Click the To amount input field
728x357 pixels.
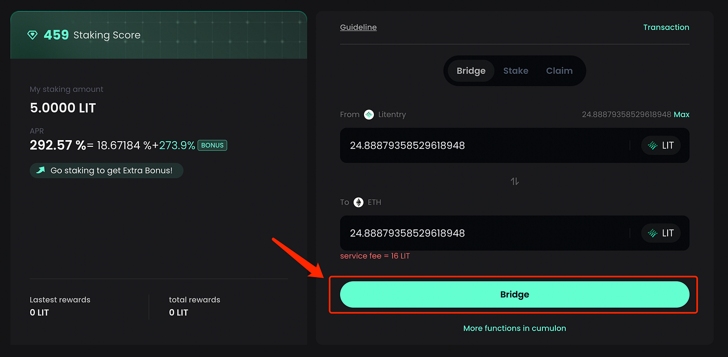pos(484,234)
